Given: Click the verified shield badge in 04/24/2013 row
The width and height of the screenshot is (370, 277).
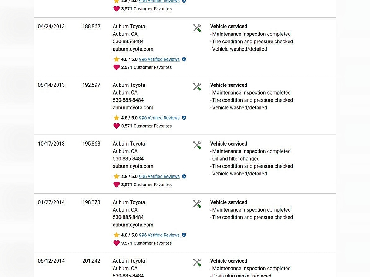Looking at the screenshot, I should click(184, 59).
